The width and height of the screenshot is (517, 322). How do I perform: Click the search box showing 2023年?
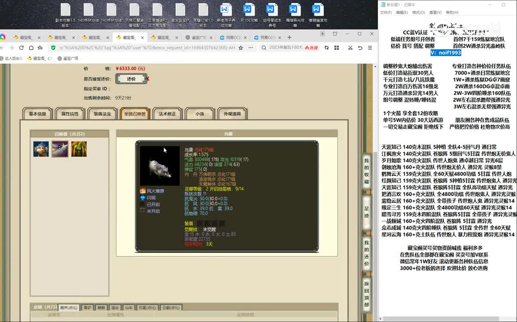285,48
